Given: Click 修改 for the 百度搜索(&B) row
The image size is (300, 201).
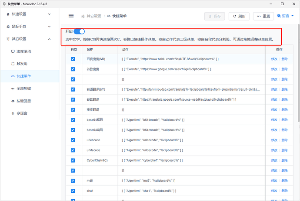Looking at the screenshot, I should [274, 59].
